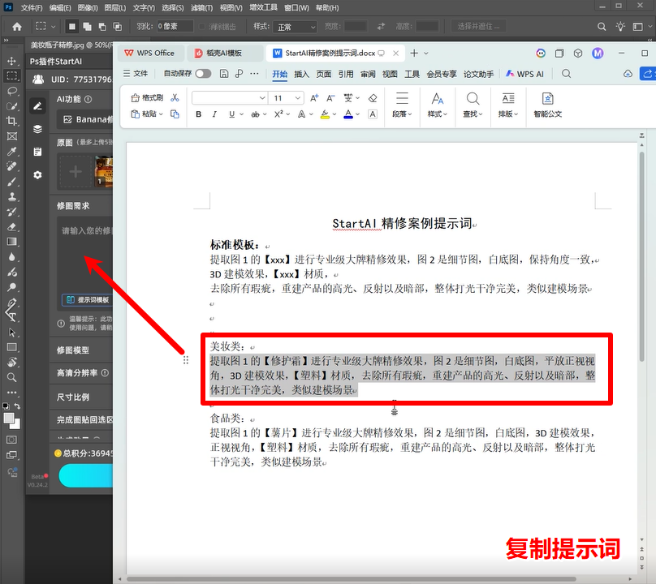Viewport: 656px width, 584px height.
Task: Click the 智能公文 icon in WPS
Action: (x=548, y=105)
